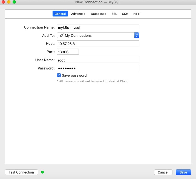Screen dimensions: 196x179
Task: Select the SSL tab
Action: click(114, 14)
